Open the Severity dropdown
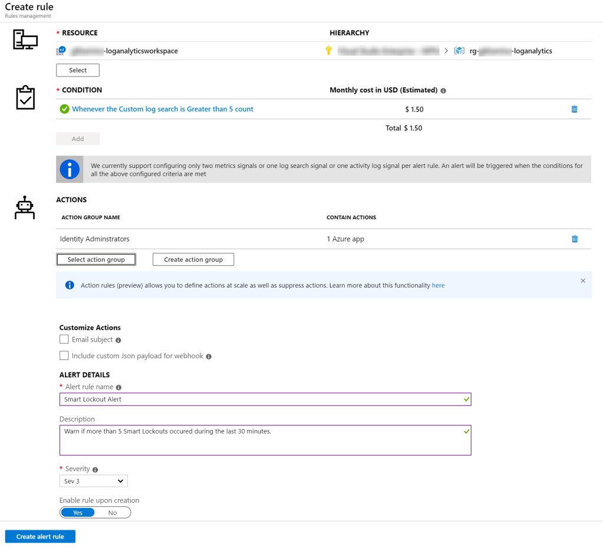 coord(93,481)
